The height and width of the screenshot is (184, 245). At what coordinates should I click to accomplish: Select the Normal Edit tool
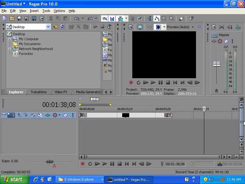coord(149,18)
